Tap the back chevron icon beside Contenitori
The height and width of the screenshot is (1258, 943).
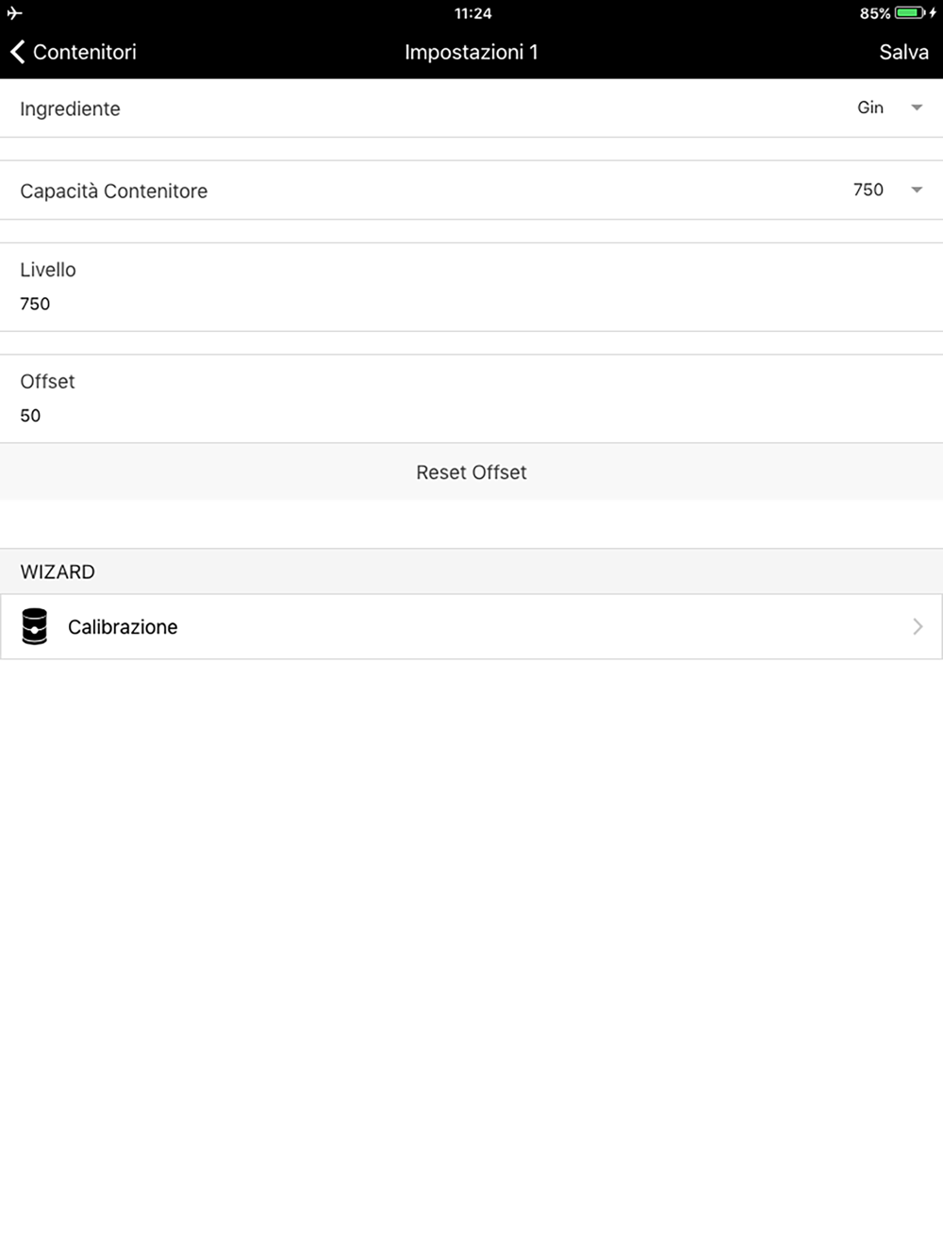click(x=17, y=52)
